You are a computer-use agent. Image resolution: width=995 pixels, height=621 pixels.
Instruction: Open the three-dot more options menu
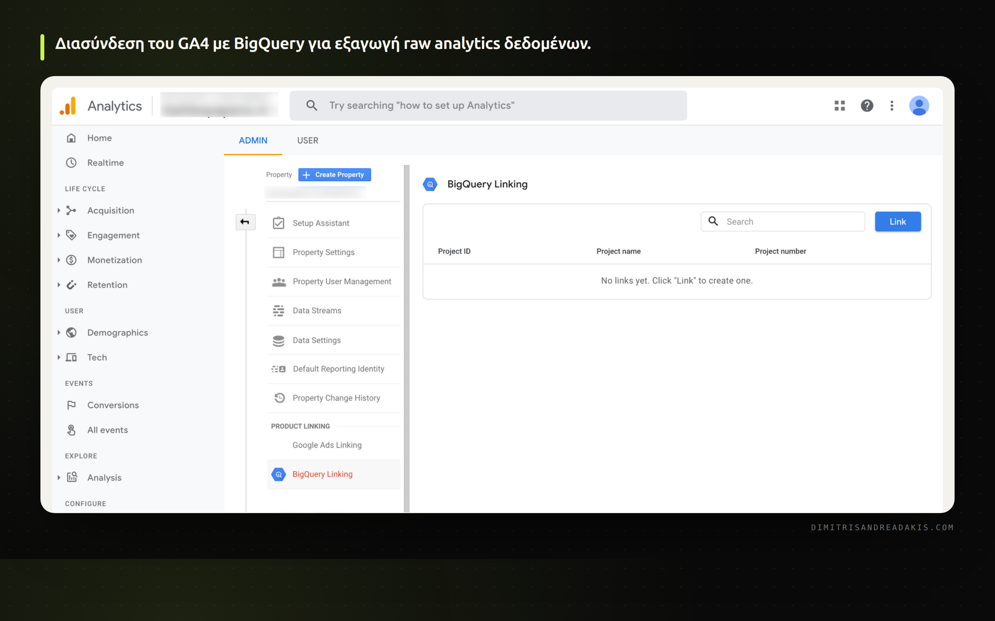(892, 106)
